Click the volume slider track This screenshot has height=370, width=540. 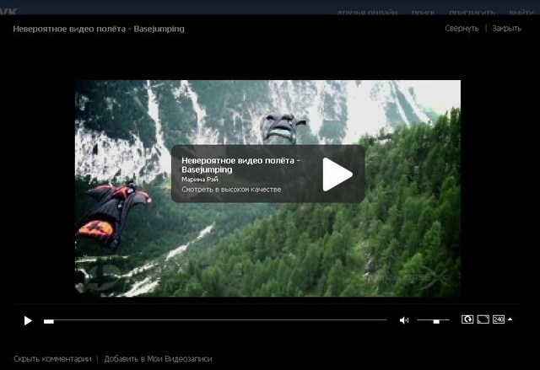coord(434,320)
